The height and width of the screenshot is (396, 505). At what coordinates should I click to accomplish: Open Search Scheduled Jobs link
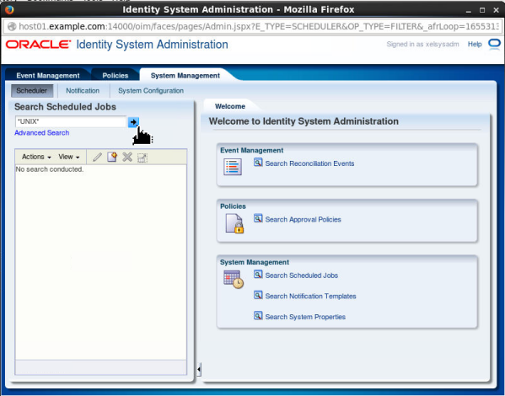click(302, 276)
